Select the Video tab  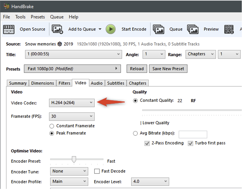81,83
